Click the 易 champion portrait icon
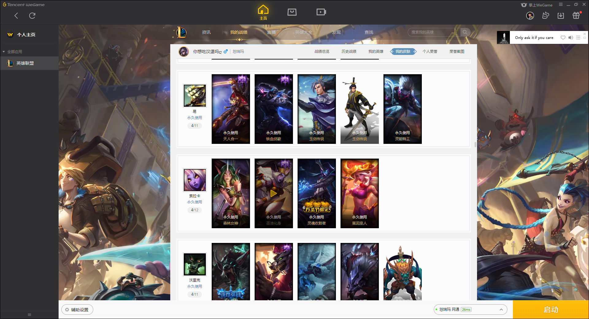This screenshot has height=319, width=589. pyautogui.click(x=195, y=96)
